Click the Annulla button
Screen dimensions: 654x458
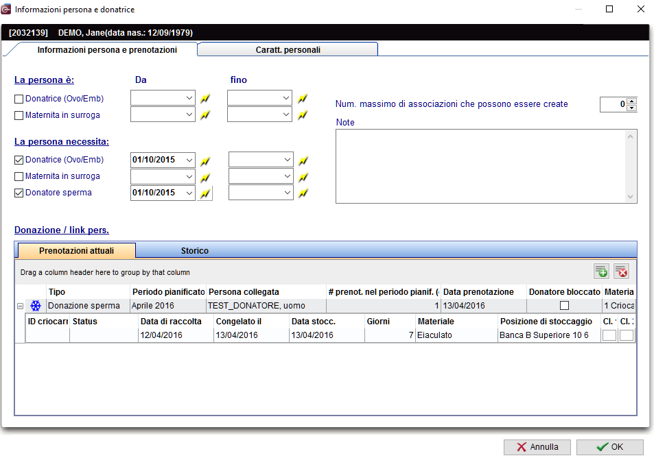[537, 447]
